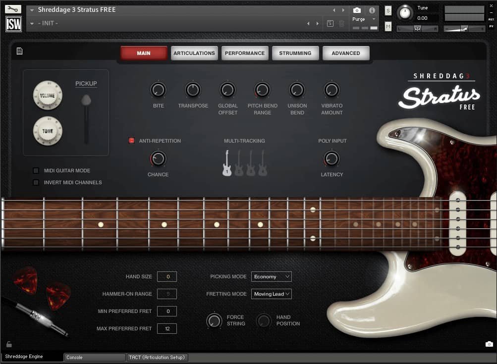Click the ISW logo in the corner
This screenshot has height=364, width=497.
click(x=13, y=23)
